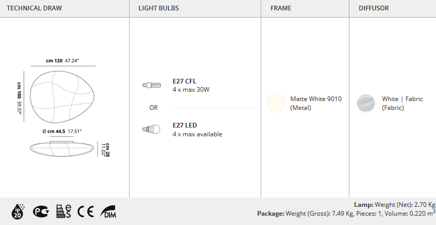Open the TECHNICAL DRAW column header
436x225 pixels.
coord(34,8)
